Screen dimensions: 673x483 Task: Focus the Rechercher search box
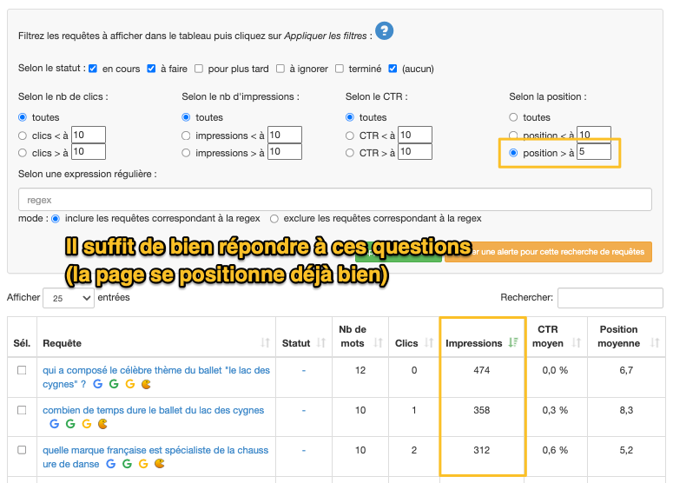tap(610, 298)
